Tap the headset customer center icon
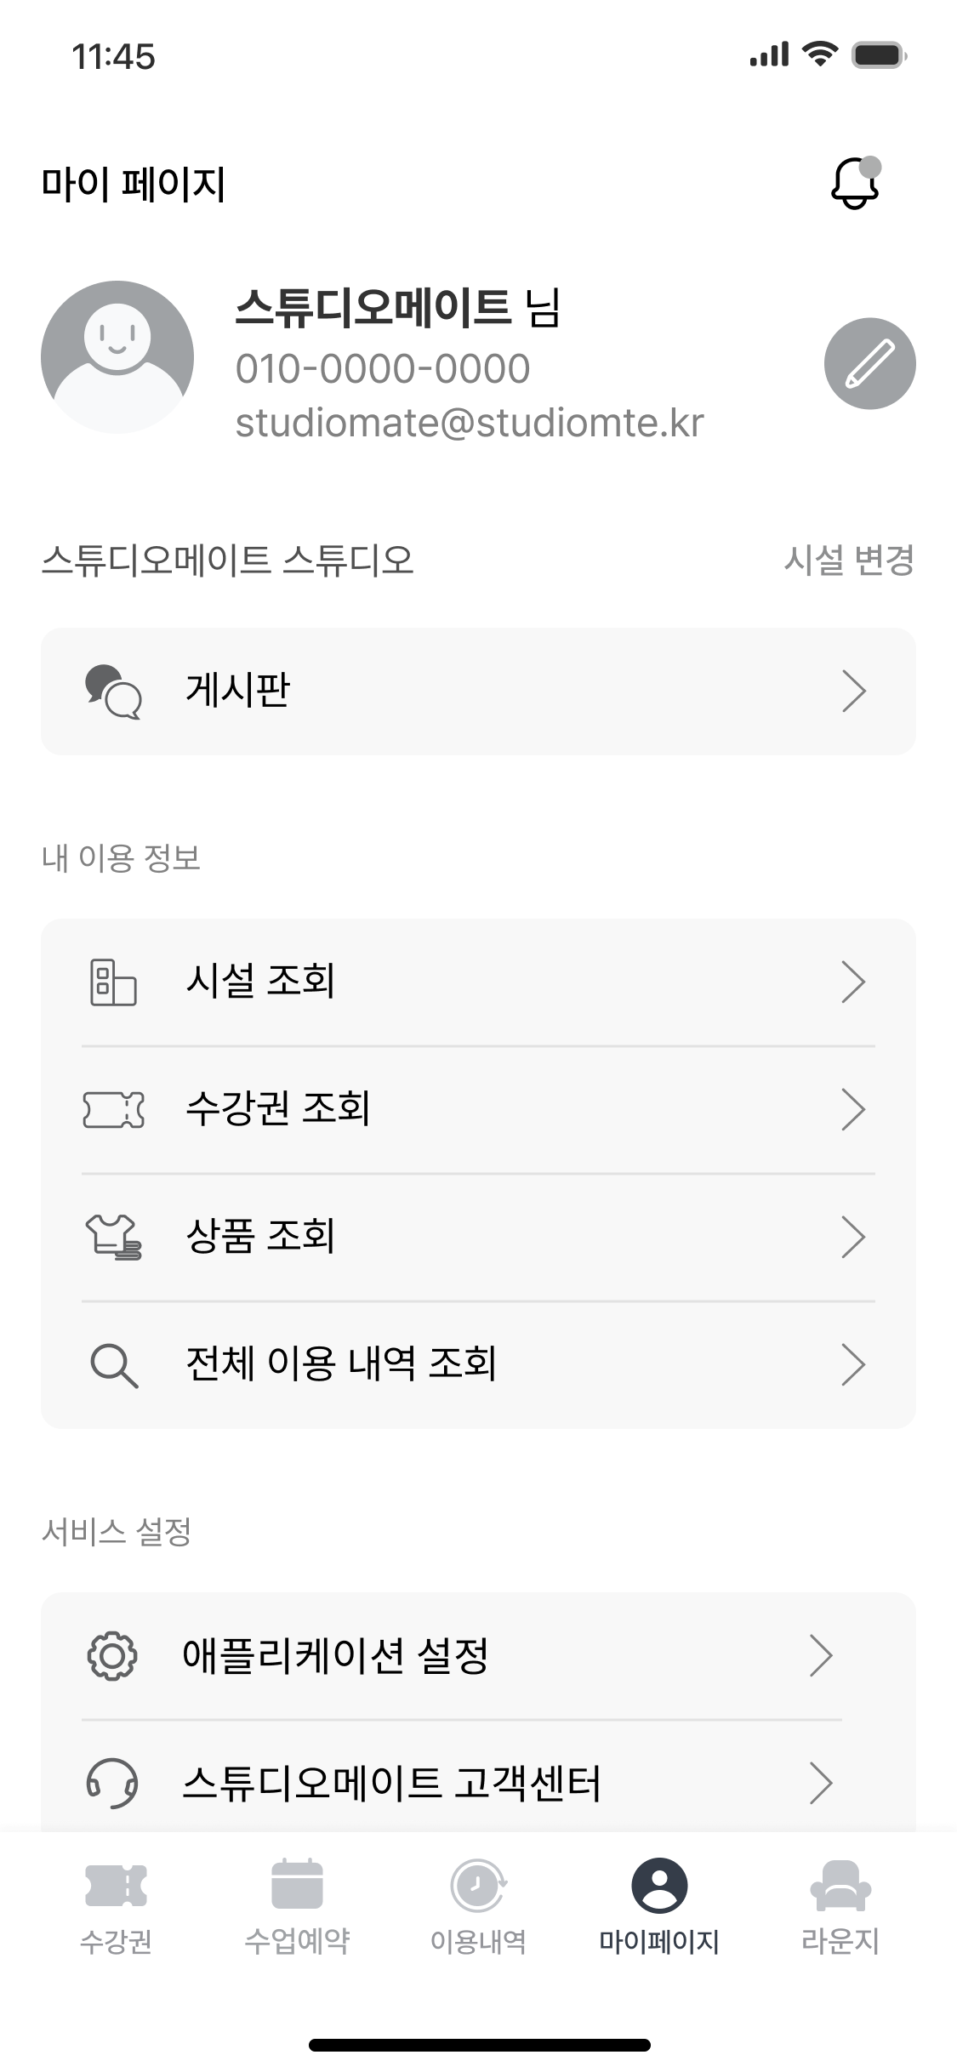This screenshot has width=957, height=2072. coord(112,1783)
